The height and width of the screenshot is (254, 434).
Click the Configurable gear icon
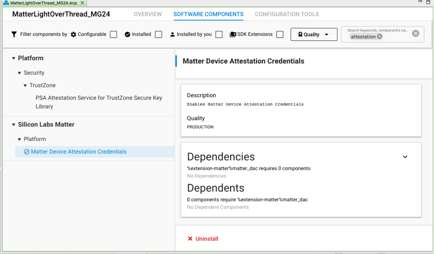pyautogui.click(x=73, y=34)
